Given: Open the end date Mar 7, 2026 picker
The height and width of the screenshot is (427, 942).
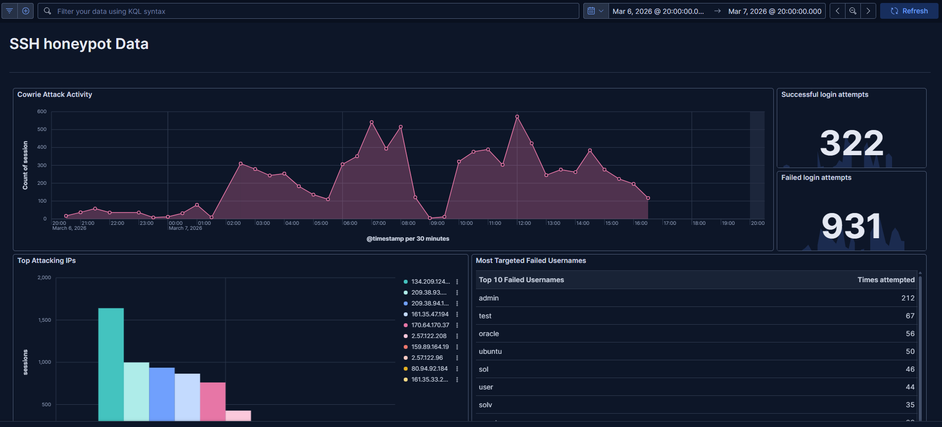Looking at the screenshot, I should [x=774, y=11].
